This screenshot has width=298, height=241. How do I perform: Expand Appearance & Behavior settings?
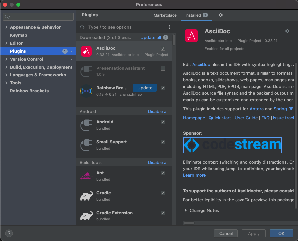tap(6, 27)
